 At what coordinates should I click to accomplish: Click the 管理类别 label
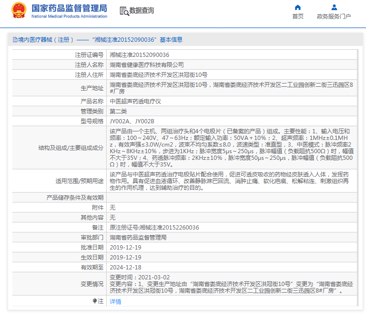(92, 111)
